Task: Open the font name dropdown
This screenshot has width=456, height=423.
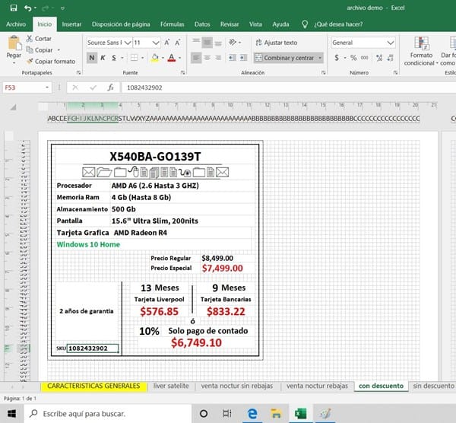Action: (126, 43)
